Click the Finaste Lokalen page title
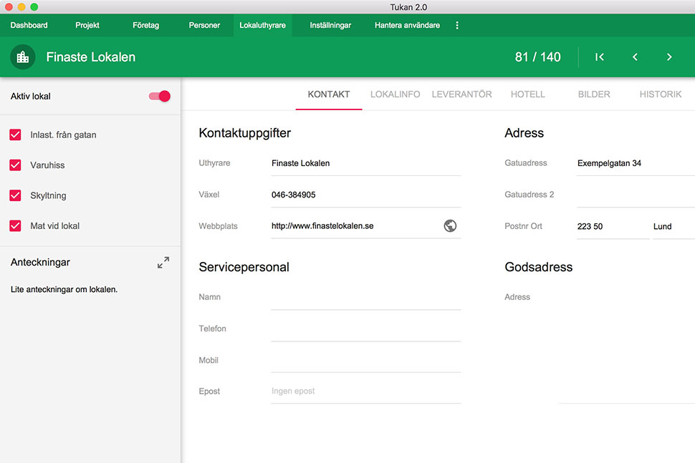695x463 pixels. (x=91, y=57)
